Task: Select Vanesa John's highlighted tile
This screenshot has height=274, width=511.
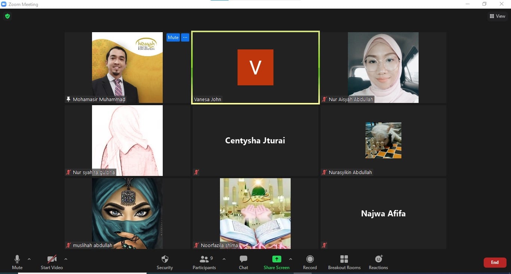Action: 255,67
